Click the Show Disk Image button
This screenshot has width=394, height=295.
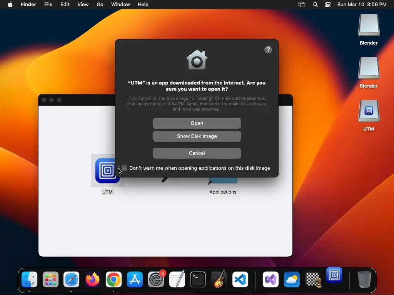pos(197,136)
